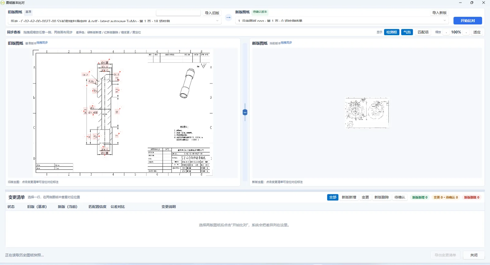The height and width of the screenshot is (265, 490).
Task: Click the 待确认版本 tag beside 新版图纸
Action: (260, 12)
